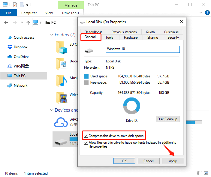Close the Local Disk (D:) Properties dialog
Viewport: 211px width, 177px height.
coord(182,22)
